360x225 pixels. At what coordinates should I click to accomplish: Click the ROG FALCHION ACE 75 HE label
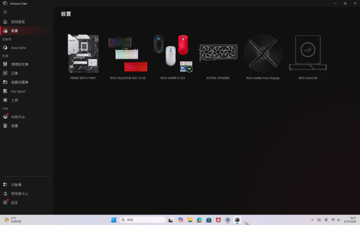pos(128,78)
